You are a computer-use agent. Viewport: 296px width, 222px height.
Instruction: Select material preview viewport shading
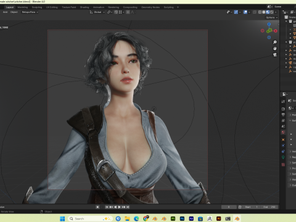click(x=268, y=12)
